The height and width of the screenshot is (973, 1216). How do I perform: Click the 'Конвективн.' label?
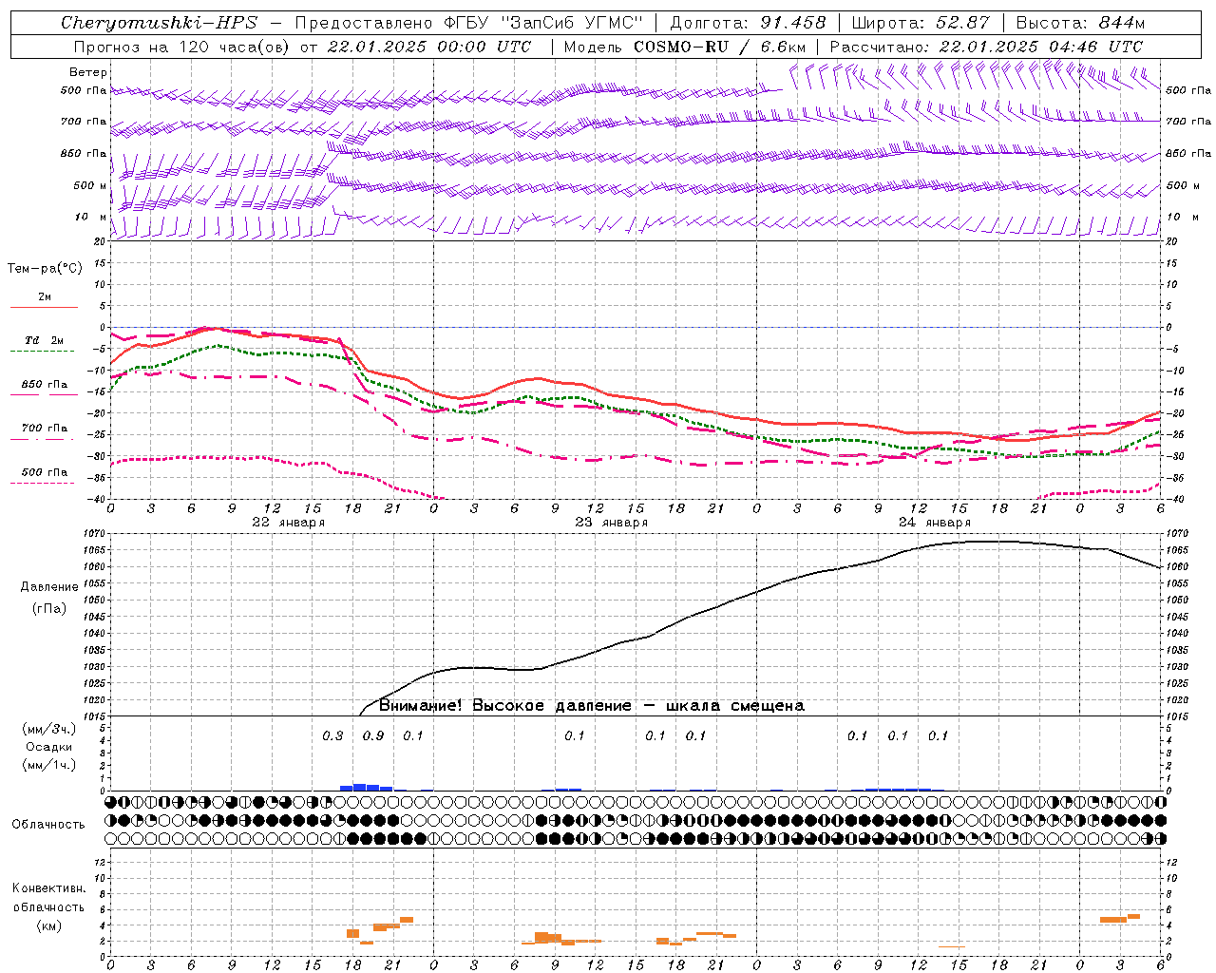[48, 887]
